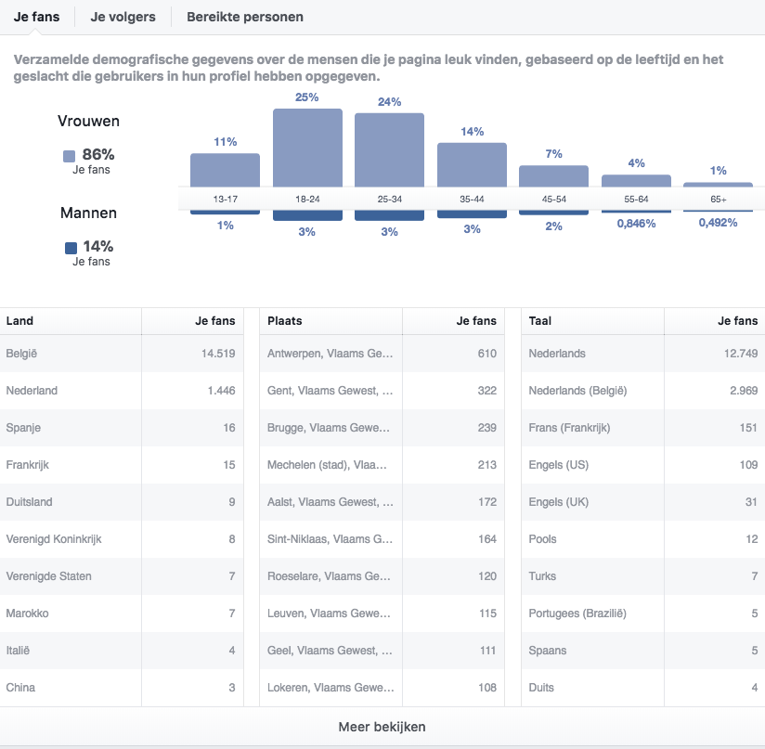Screen dimensions: 765x749
Task: Select the België country row
Action: click(122, 354)
